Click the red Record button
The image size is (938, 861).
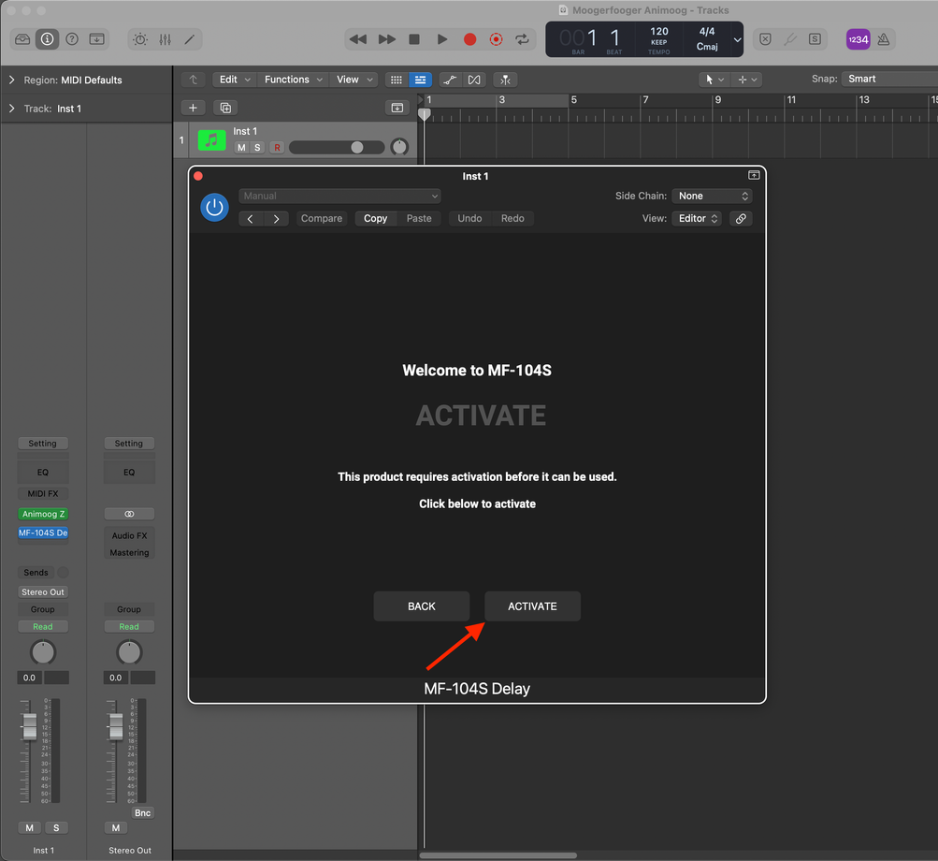[470, 39]
